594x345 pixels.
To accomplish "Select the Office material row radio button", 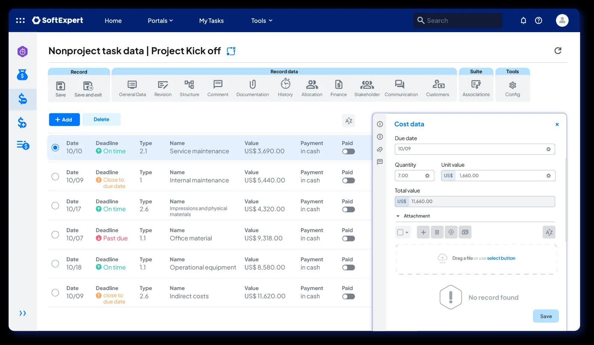I will pos(55,235).
